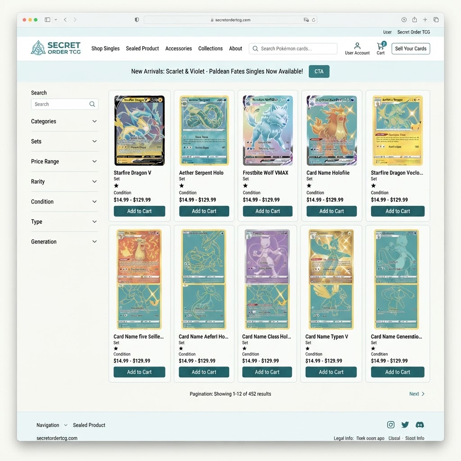Viewport: 461px width, 461px height.
Task: Open the Instagram footer icon
Action: tap(390, 425)
